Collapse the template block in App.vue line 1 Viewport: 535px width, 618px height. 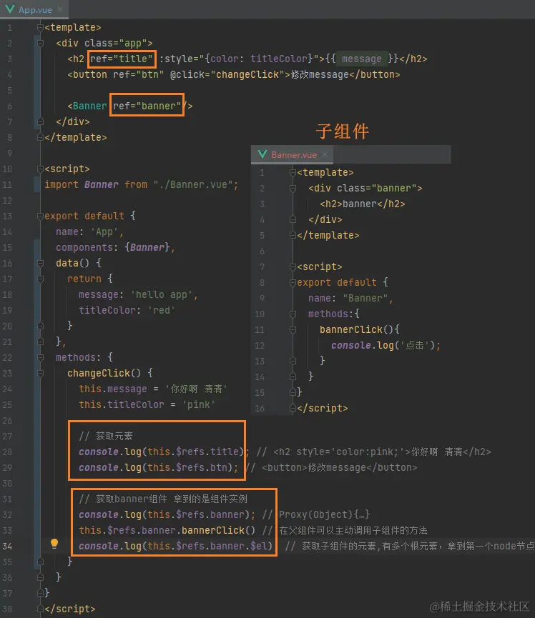click(x=40, y=27)
